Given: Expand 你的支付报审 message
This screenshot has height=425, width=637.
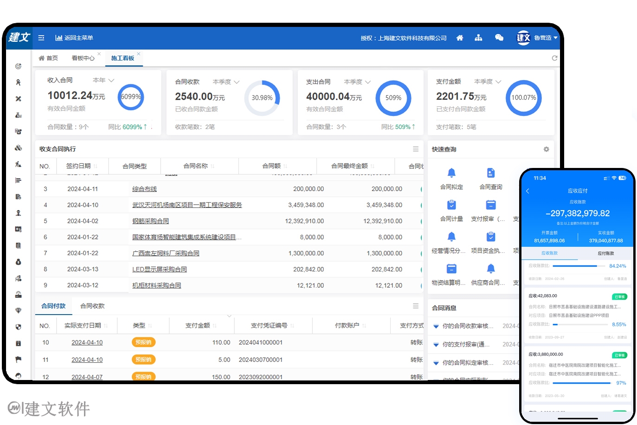Looking at the screenshot, I should coord(436,345).
